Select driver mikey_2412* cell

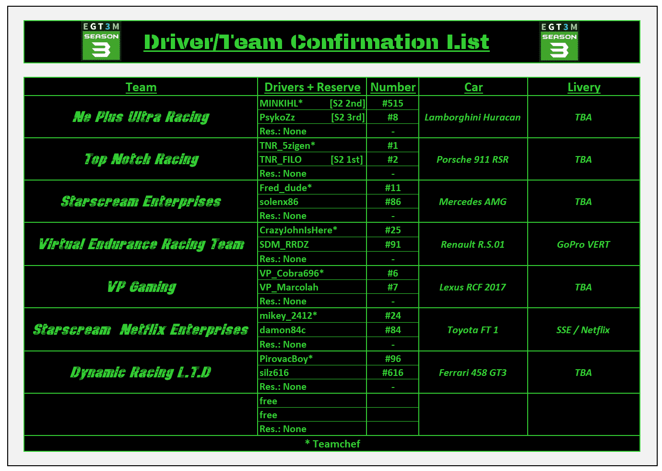pyautogui.click(x=312, y=315)
